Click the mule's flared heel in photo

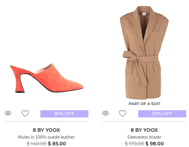click(19, 83)
